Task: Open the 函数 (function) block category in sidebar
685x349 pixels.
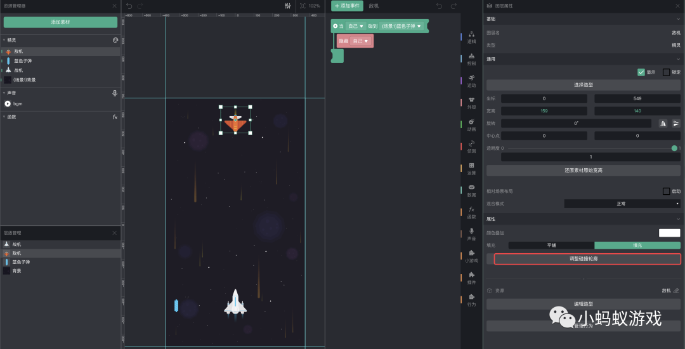Action: pyautogui.click(x=471, y=213)
